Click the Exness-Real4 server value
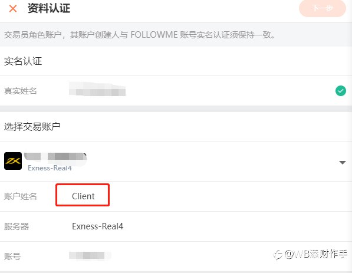 98,226
